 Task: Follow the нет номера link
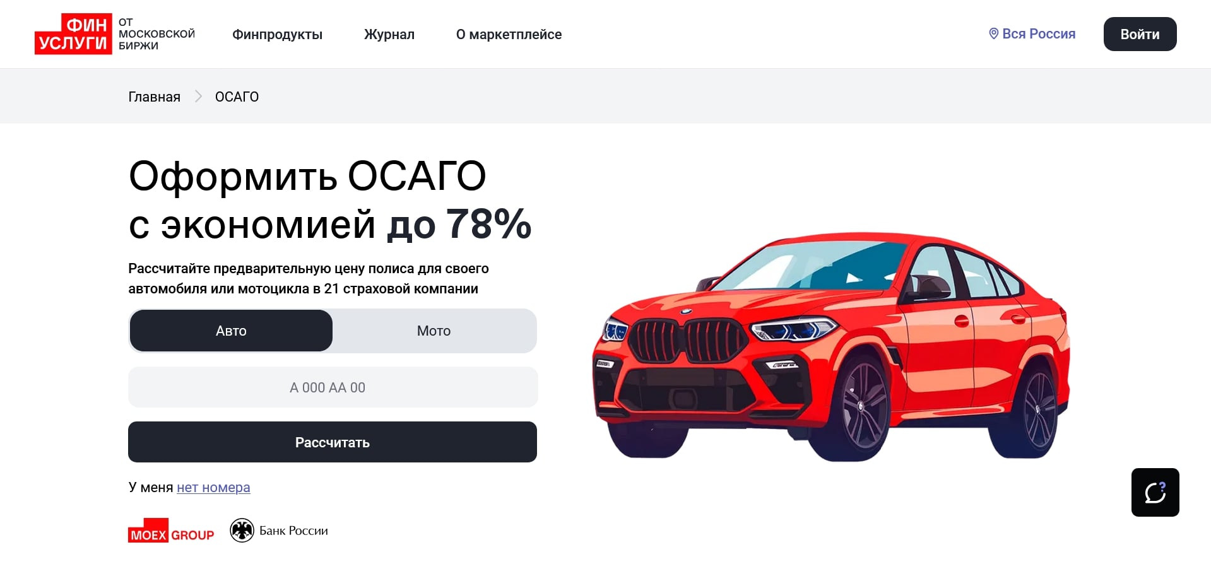coord(213,488)
